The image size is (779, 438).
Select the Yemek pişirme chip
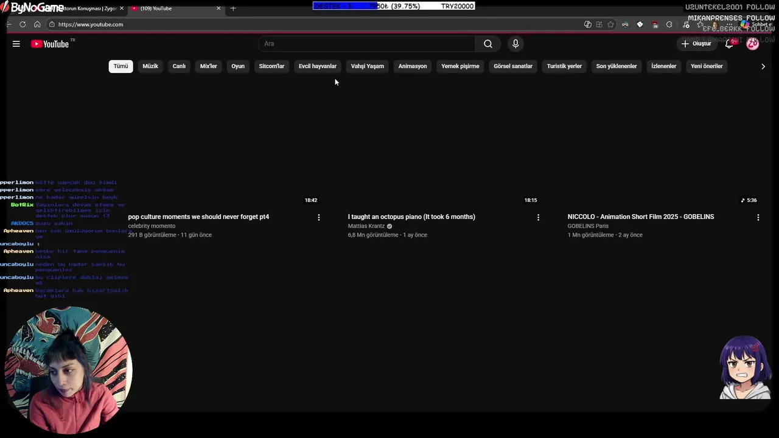(x=460, y=66)
